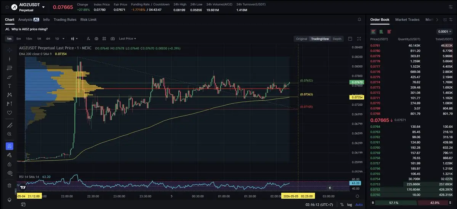Toggle Auto scale on price axis

tap(359, 205)
